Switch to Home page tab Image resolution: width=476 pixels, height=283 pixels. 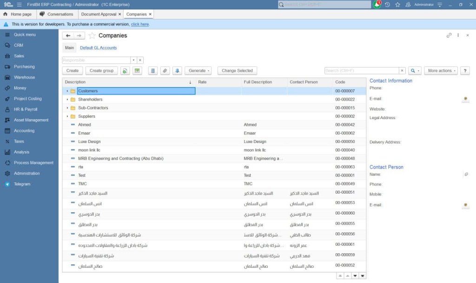(18, 14)
